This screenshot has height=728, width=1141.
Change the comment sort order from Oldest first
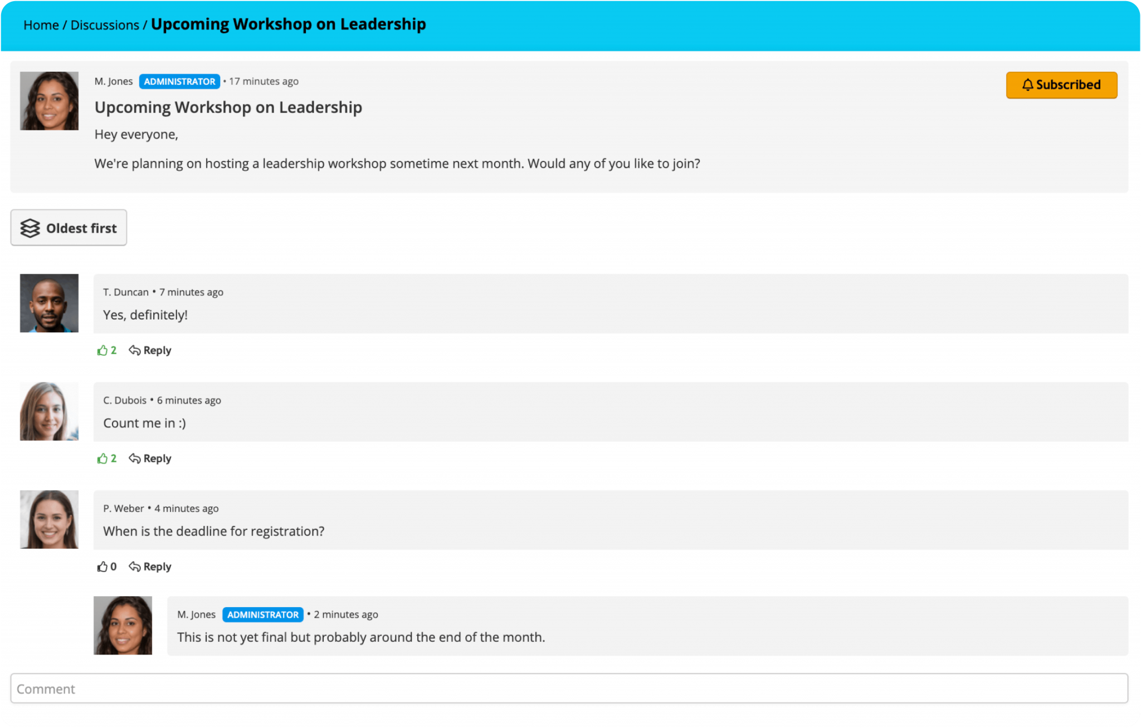69,228
